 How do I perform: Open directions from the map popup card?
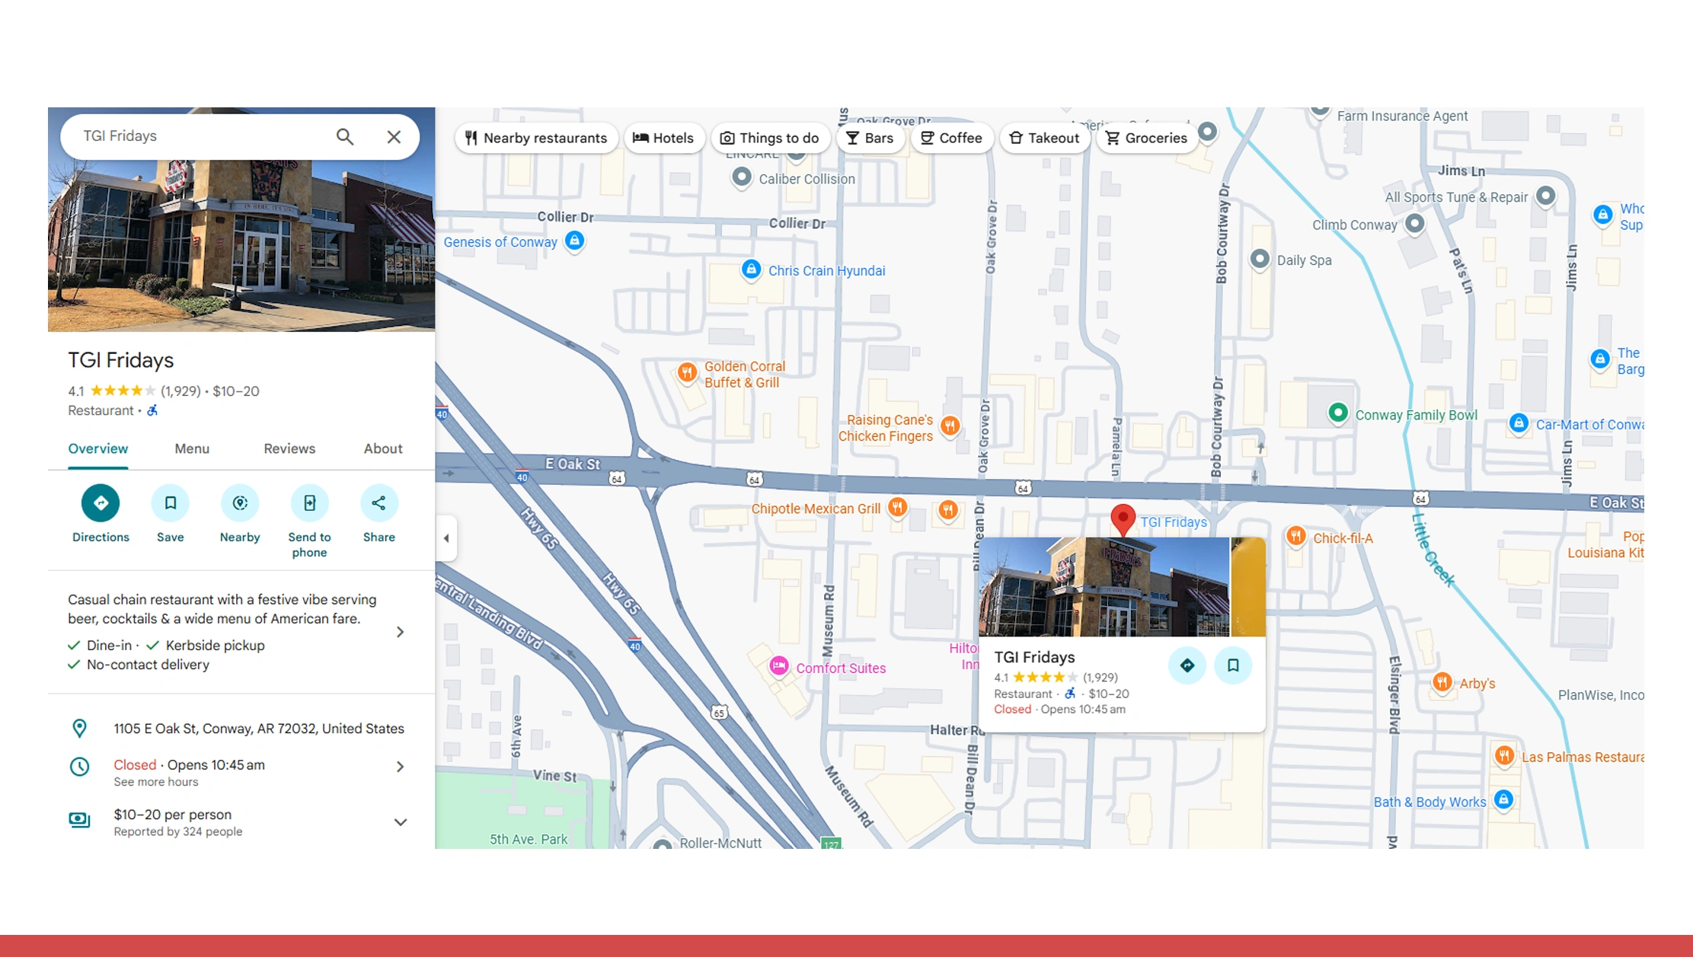(1187, 665)
